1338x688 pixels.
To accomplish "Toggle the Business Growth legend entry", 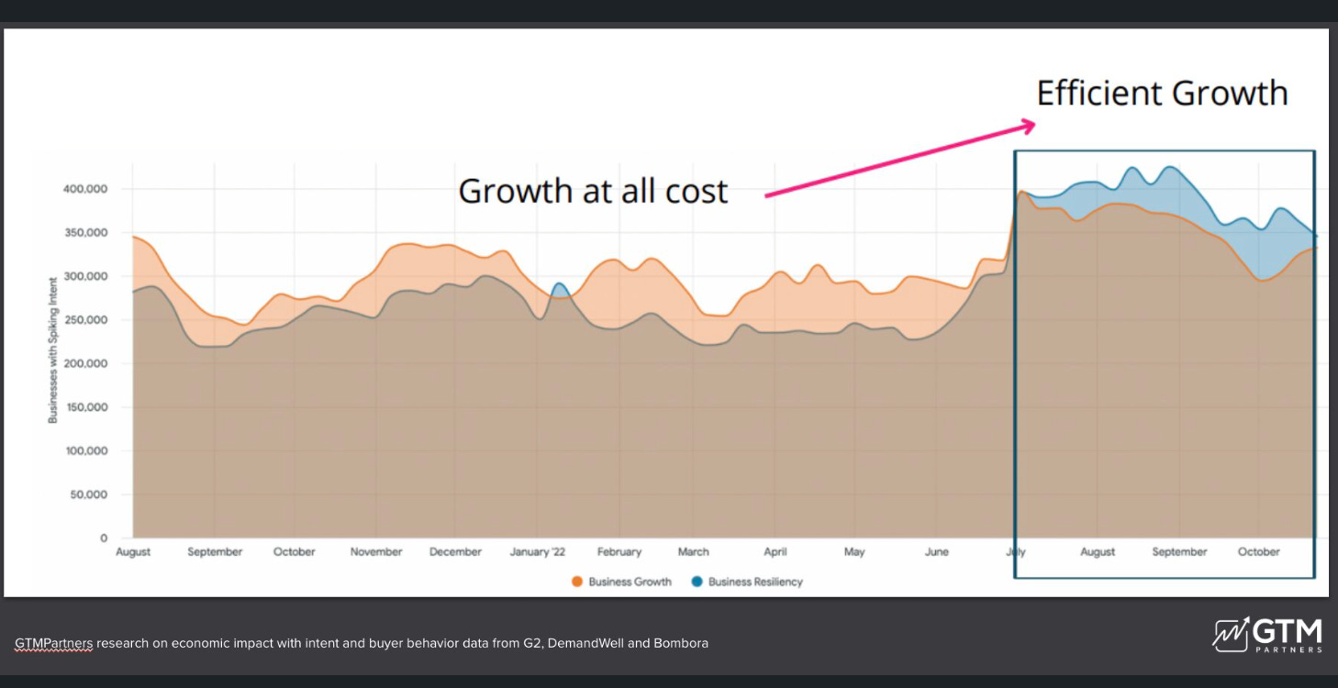I will 630,581.
